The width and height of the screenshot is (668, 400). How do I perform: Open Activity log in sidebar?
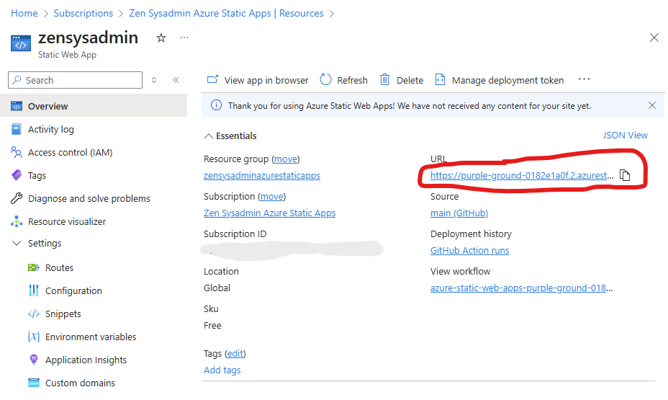50,130
